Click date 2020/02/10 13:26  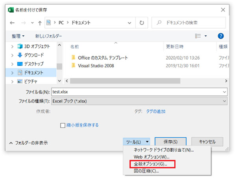click(x=183, y=58)
